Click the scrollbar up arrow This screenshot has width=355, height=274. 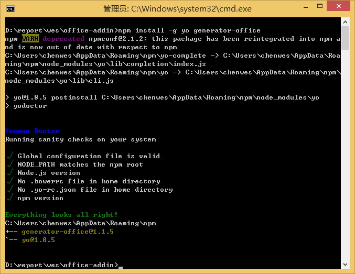tap(345, 22)
